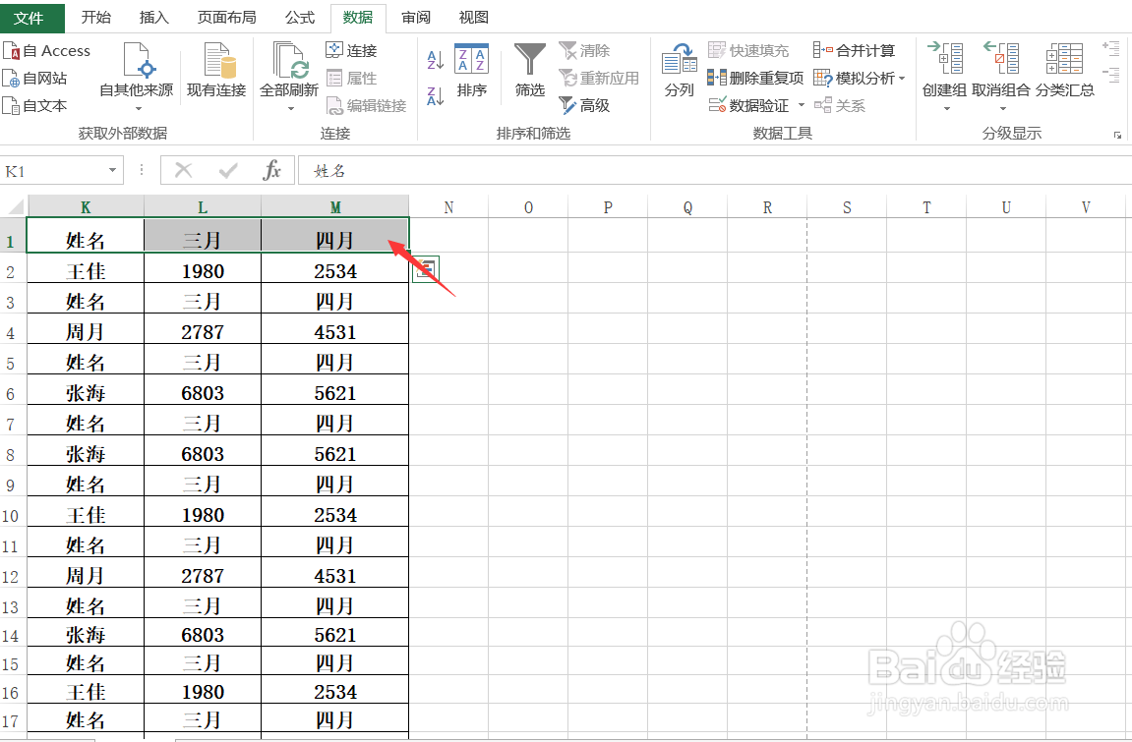
Task: Click the 属性 properties button
Action: 351,78
